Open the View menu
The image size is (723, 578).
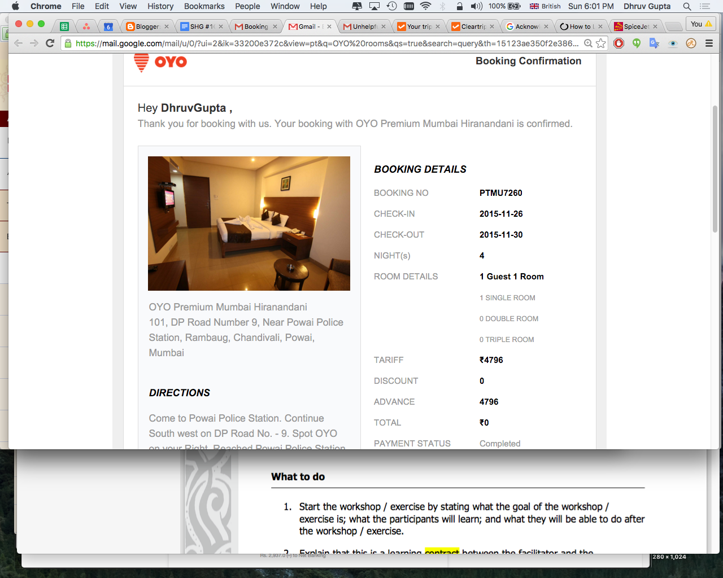[128, 6]
